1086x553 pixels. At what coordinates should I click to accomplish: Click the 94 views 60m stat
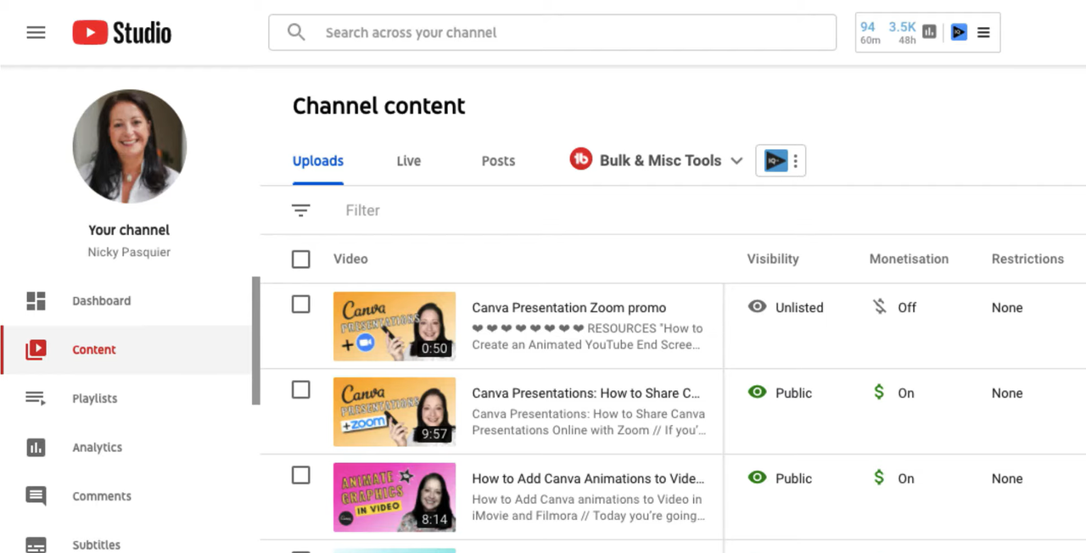(x=869, y=32)
